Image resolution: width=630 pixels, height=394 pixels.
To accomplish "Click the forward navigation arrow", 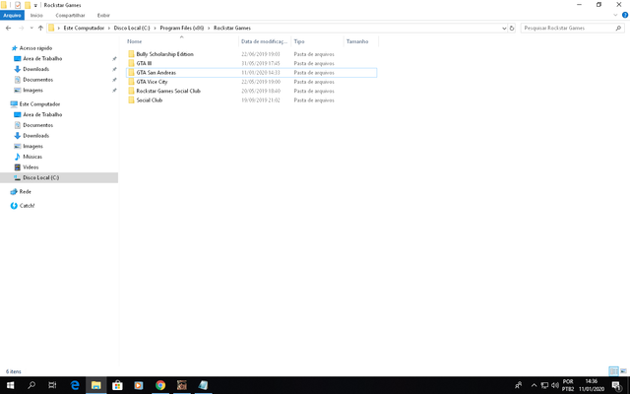I will (22, 29).
